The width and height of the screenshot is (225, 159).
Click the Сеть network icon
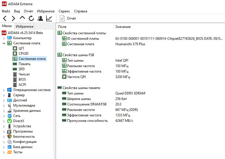[x=9, y=116]
